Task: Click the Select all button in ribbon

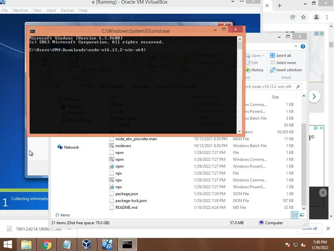Action: click(280, 56)
